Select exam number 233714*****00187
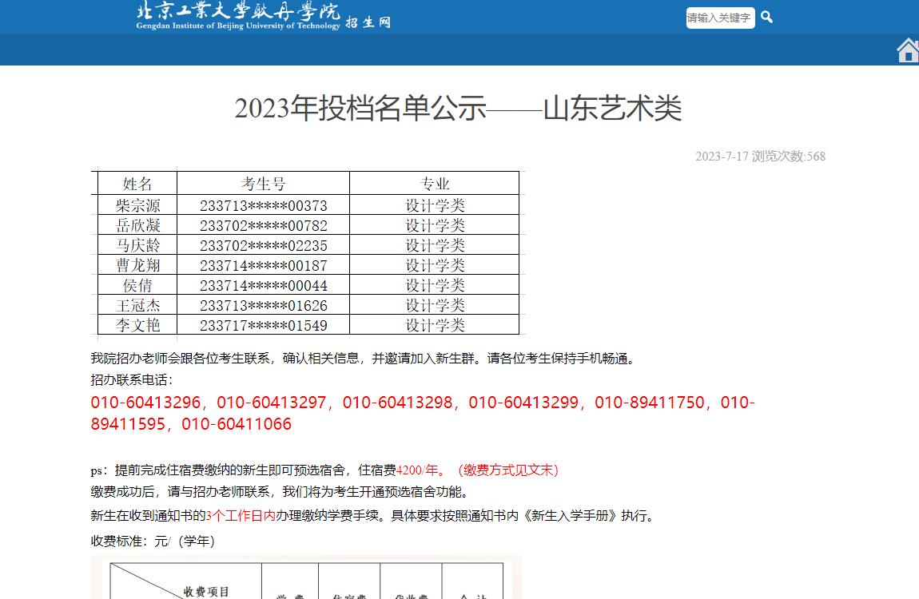Image resolution: width=919 pixels, height=599 pixels. click(263, 265)
